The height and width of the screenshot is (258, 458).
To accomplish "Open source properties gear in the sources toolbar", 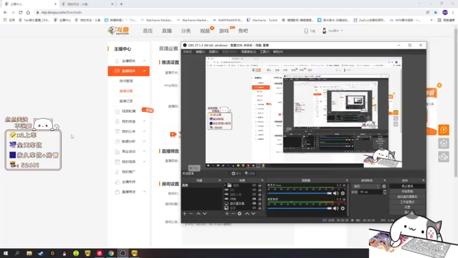I will point(239,213).
